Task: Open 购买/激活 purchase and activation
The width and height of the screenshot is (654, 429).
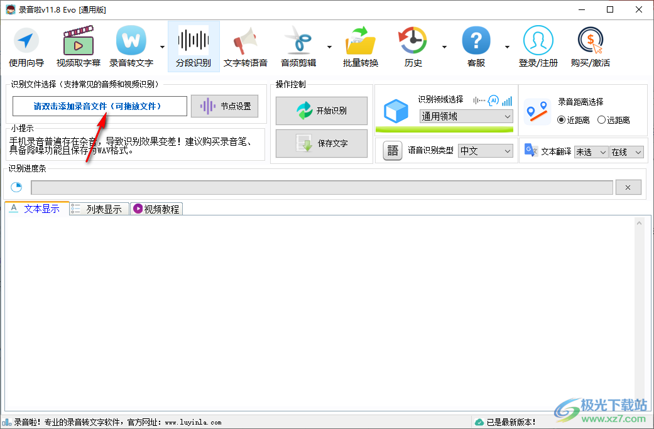Action: [590, 46]
